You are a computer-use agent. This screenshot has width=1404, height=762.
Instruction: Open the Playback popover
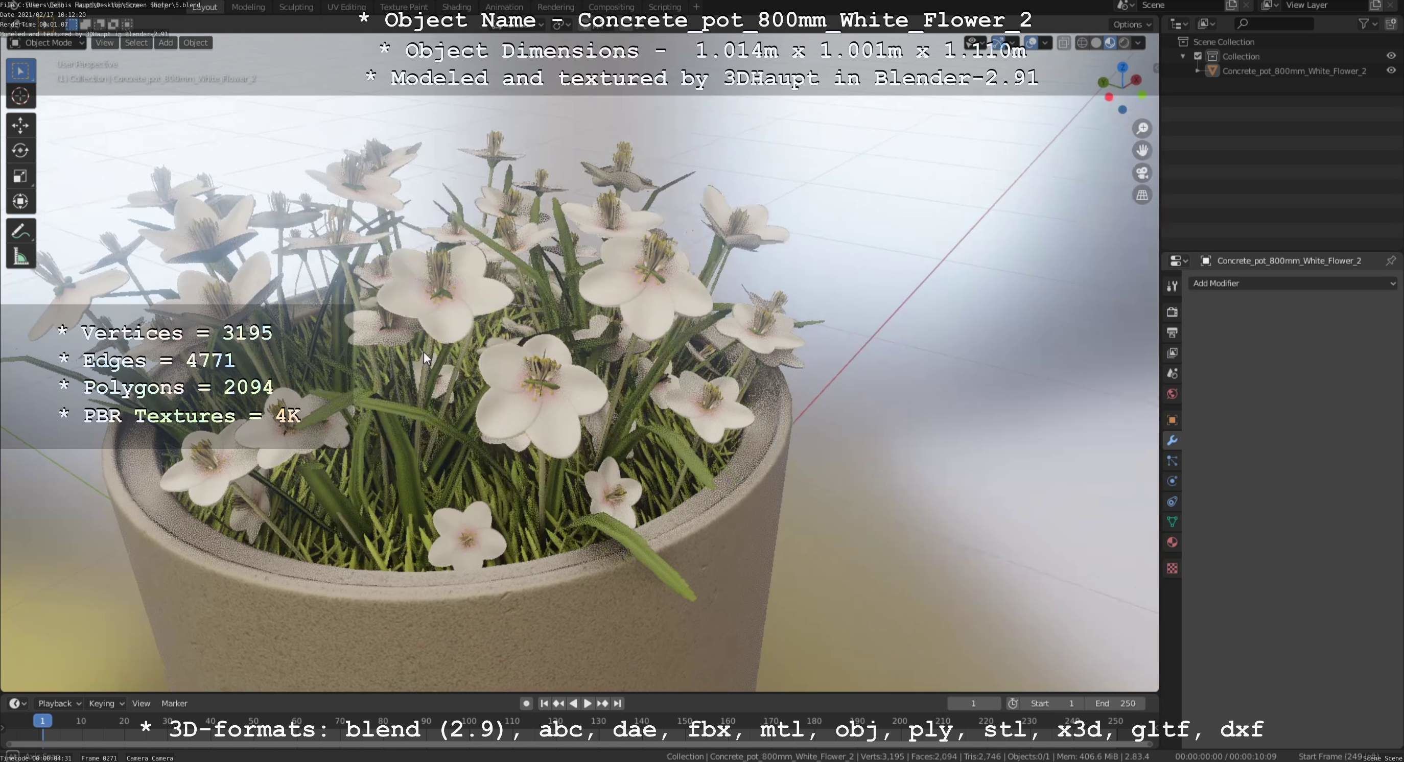click(59, 704)
